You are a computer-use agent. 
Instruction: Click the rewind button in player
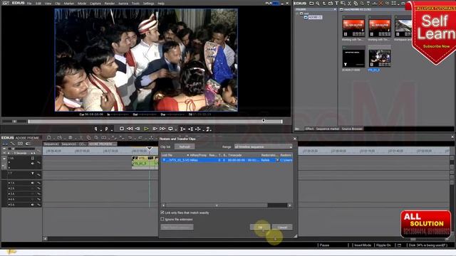(130, 129)
